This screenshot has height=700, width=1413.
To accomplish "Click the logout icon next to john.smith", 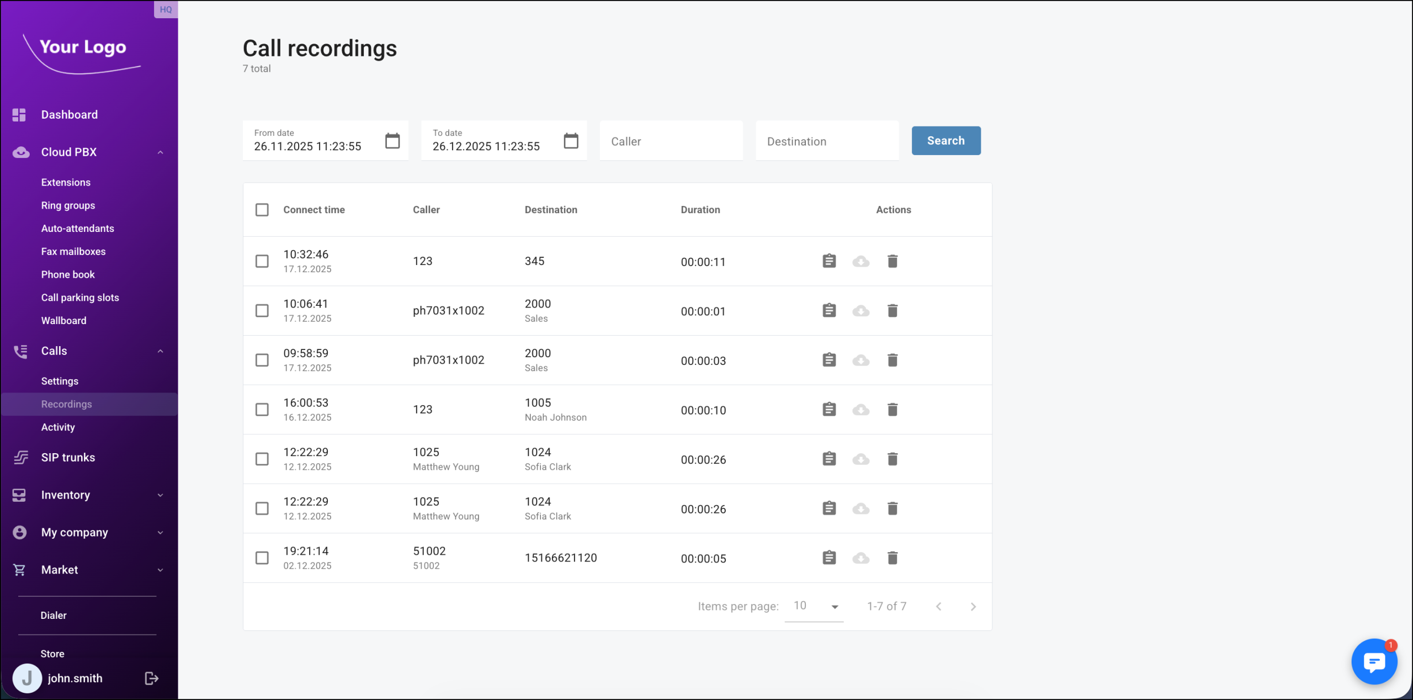I will coord(151,678).
